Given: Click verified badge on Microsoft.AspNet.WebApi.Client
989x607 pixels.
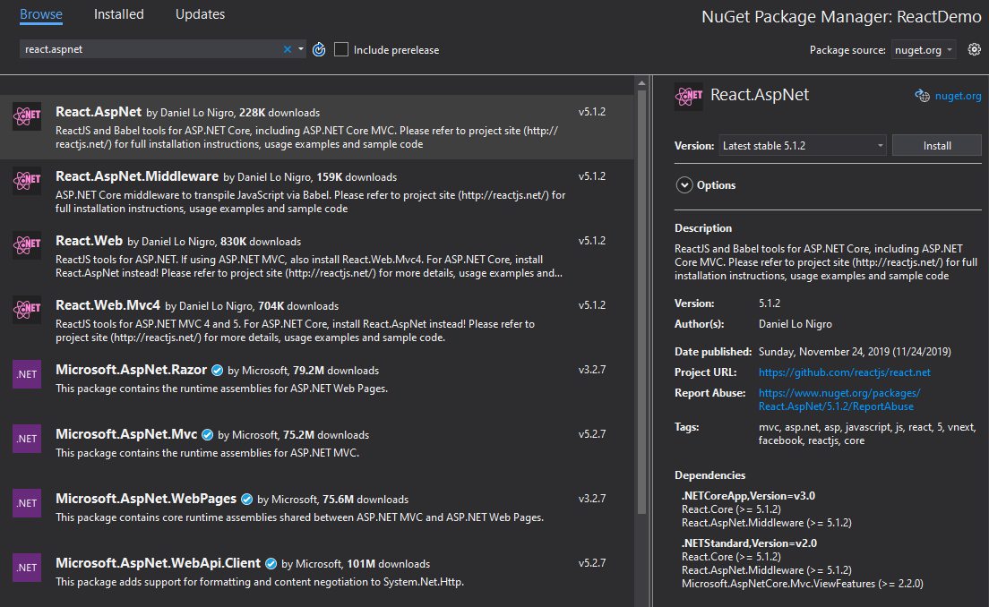Looking at the screenshot, I should 271,563.
